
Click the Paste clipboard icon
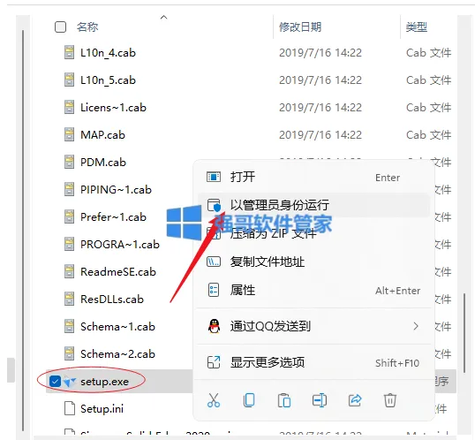click(284, 400)
